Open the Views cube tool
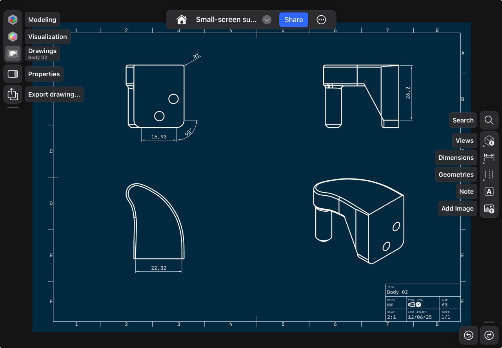This screenshot has width=502, height=348. tap(489, 141)
